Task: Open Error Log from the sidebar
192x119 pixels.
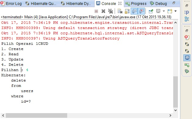Action: pos(187,37)
